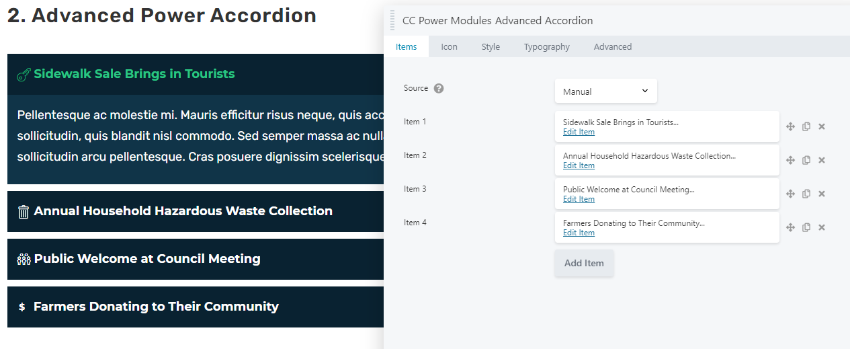Click Edit Item link under Sidewalk Sale
Viewport: 850px width, 349px height.
pos(579,132)
